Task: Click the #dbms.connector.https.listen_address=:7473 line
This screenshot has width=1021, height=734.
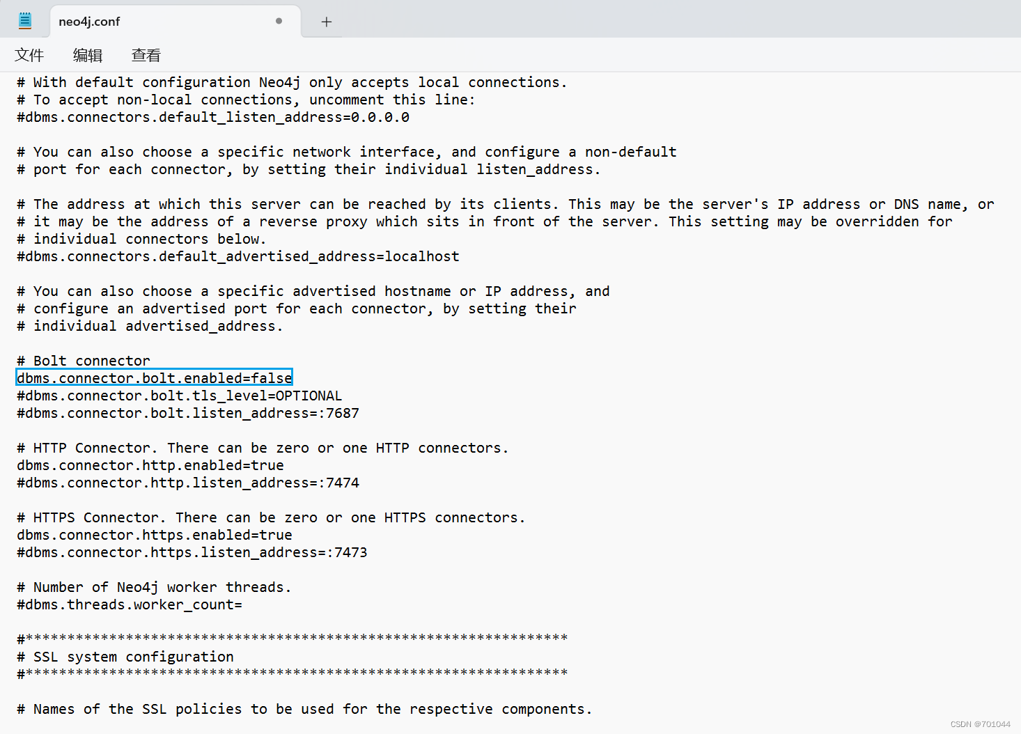Action: [192, 552]
